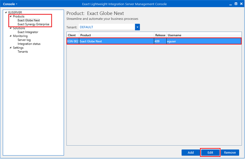Open Exact Synergy Enterprise in the tree
Screen dimensions: 245x159
pyautogui.click(x=34, y=24)
